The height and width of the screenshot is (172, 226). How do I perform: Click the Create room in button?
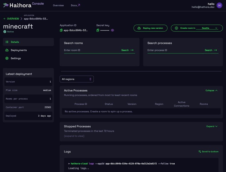(197, 28)
